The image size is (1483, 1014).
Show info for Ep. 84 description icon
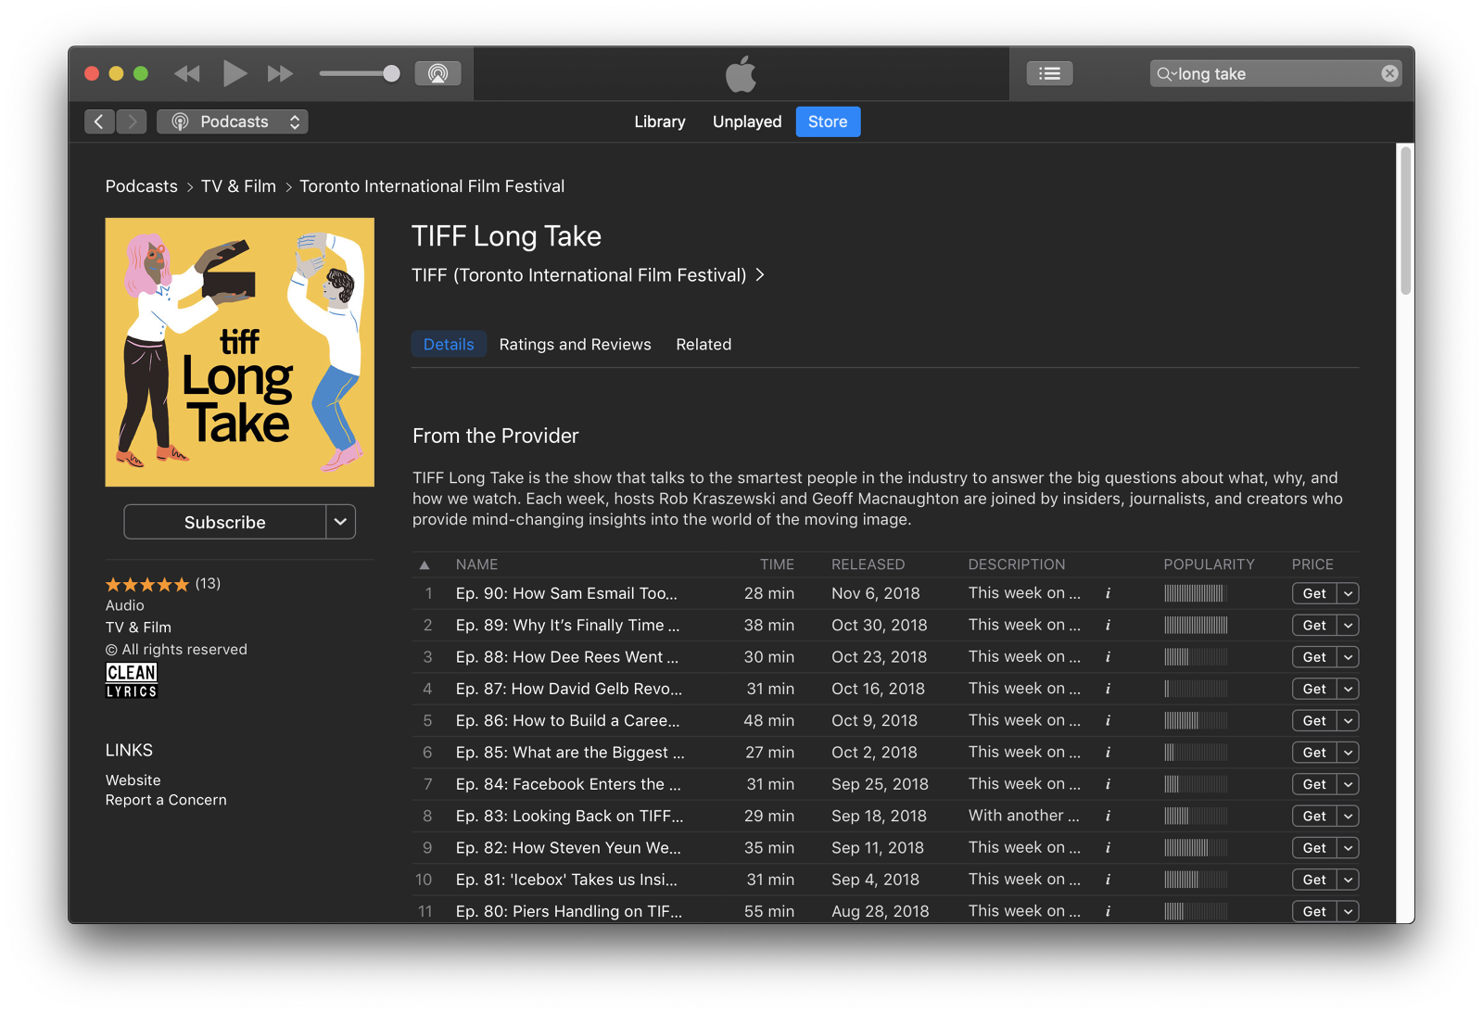coord(1108,784)
